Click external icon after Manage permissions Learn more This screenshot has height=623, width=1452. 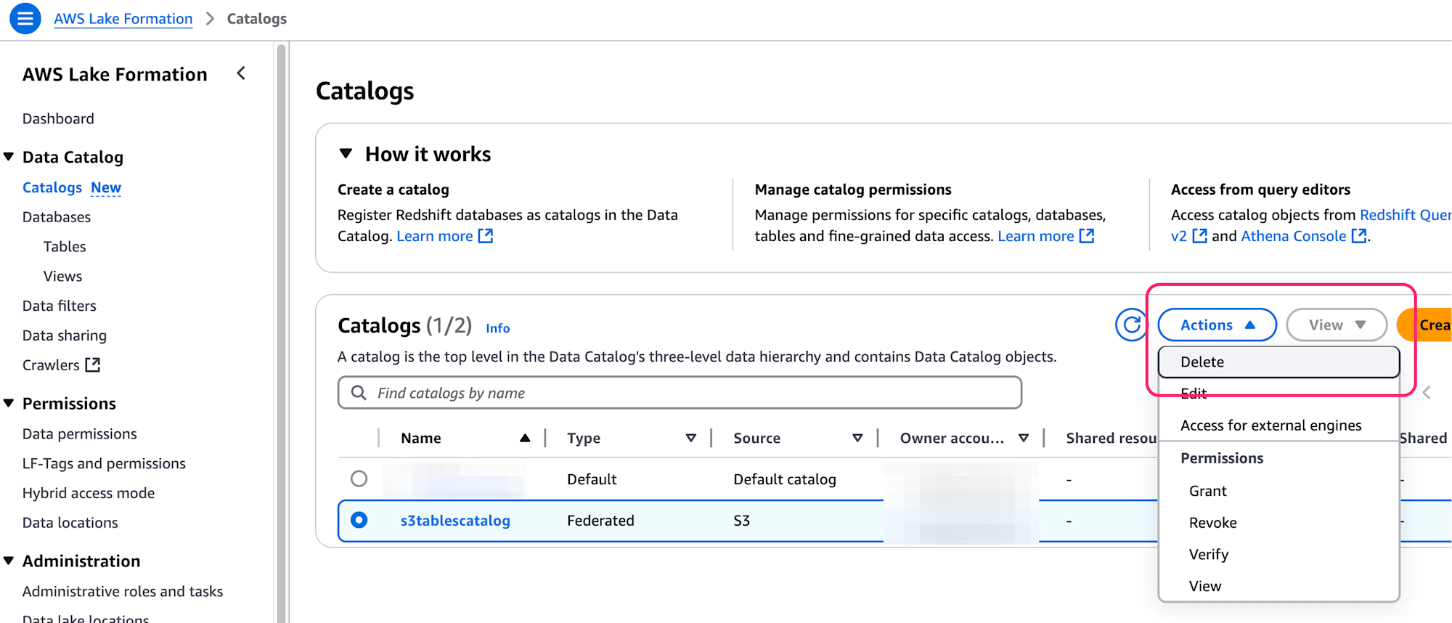[1087, 236]
